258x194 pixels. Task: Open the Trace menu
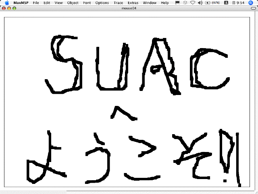(x=118, y=3)
